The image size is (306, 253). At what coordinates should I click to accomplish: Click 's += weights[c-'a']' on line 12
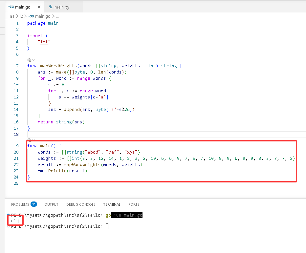click(83, 97)
